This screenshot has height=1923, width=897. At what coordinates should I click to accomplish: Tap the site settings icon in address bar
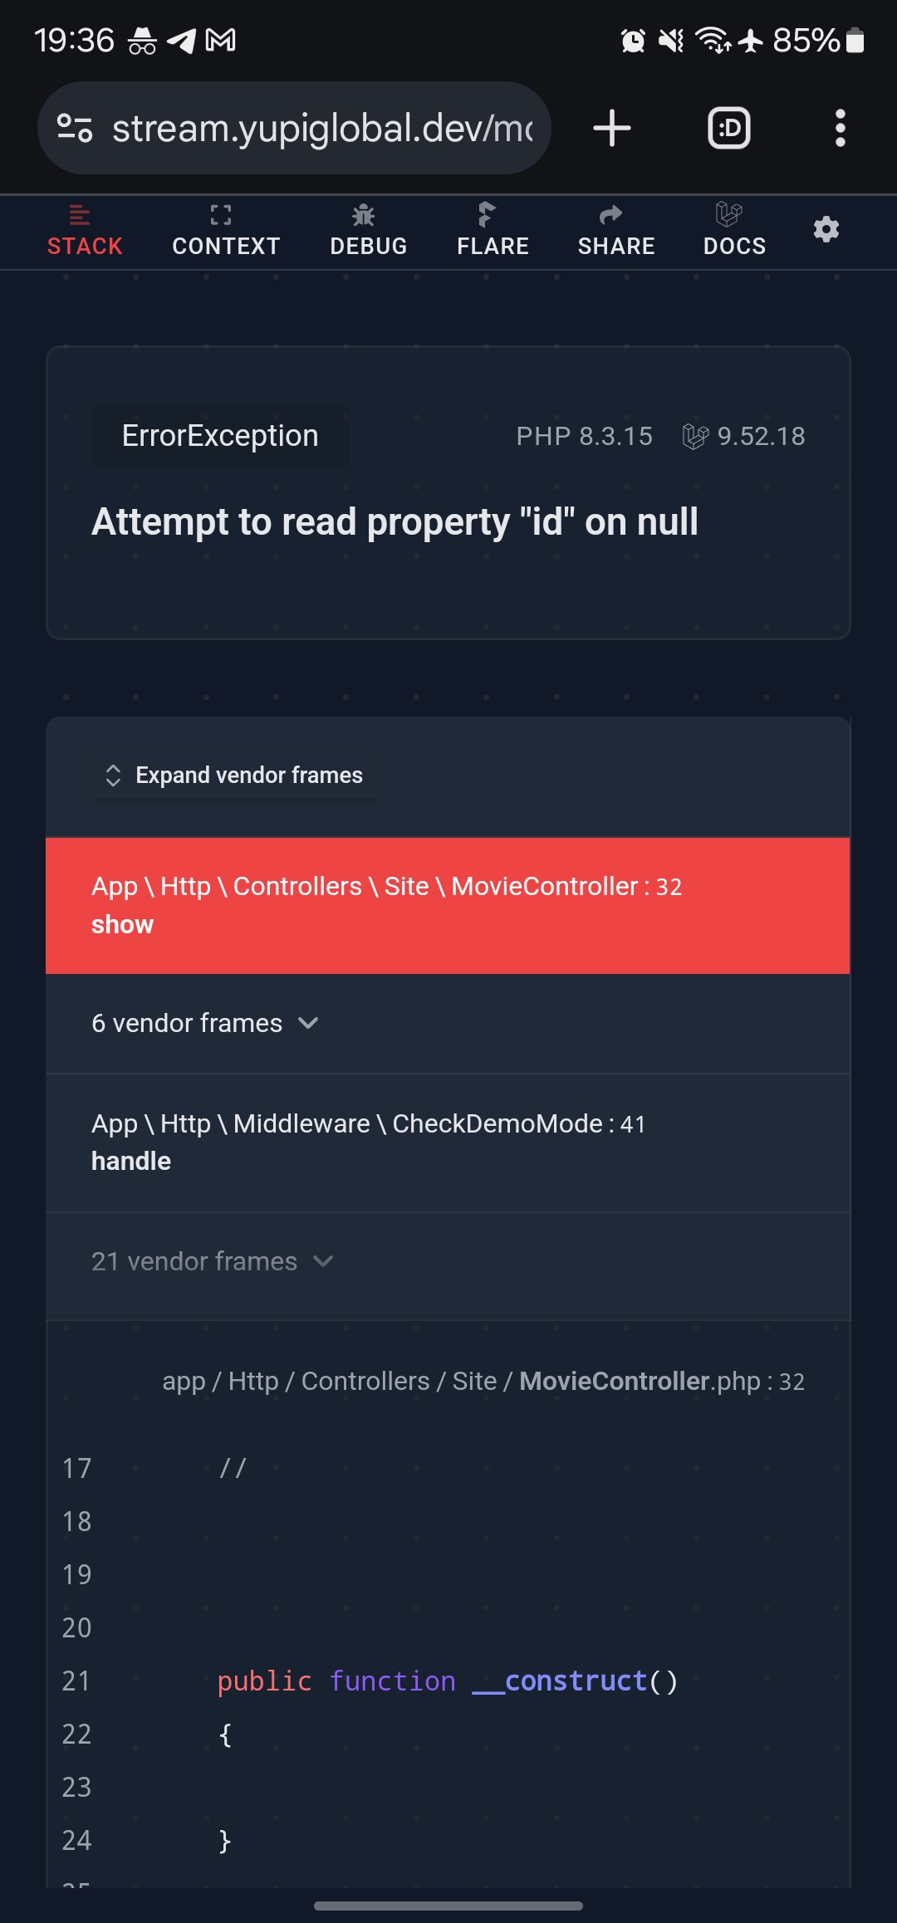[x=75, y=128]
